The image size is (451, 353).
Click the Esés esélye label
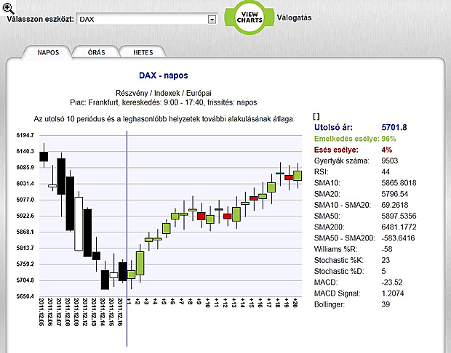pos(336,150)
